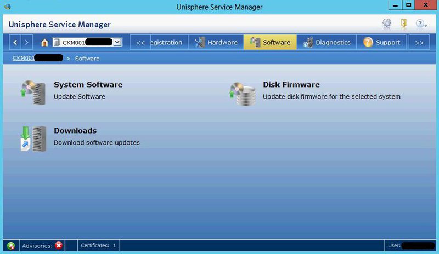Image resolution: width=439 pixels, height=254 pixels.
Task: Click Download software updates description
Action: pyautogui.click(x=97, y=142)
